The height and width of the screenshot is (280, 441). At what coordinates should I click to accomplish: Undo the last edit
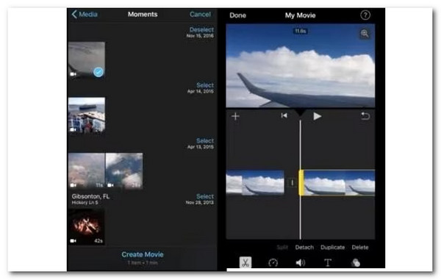click(x=365, y=116)
